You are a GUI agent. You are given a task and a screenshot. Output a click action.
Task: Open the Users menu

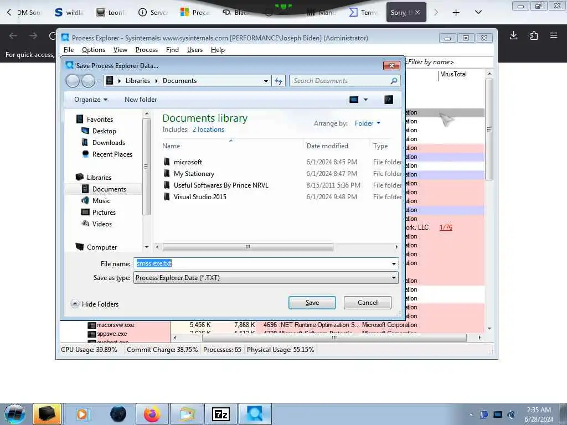194,50
